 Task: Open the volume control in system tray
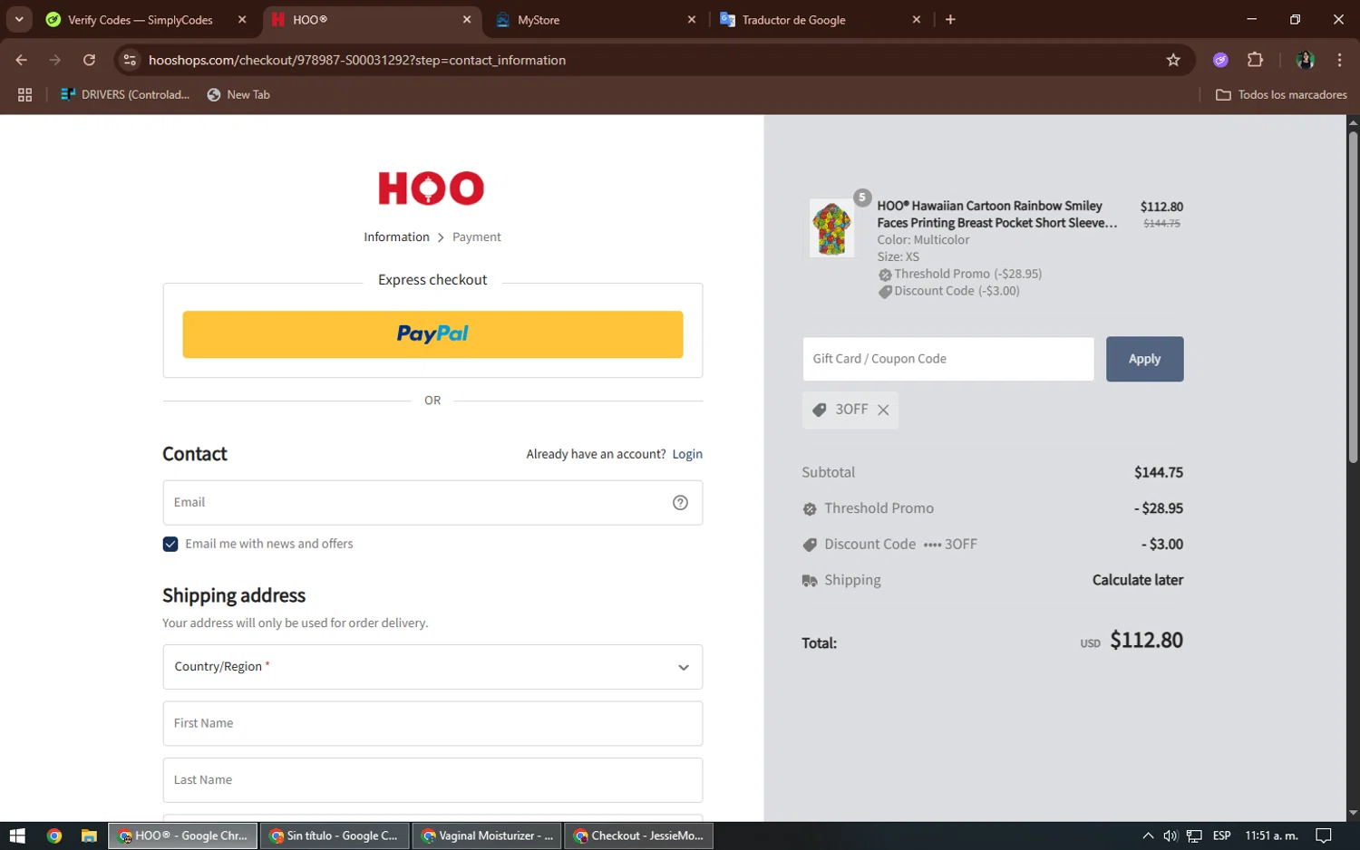point(1171,836)
